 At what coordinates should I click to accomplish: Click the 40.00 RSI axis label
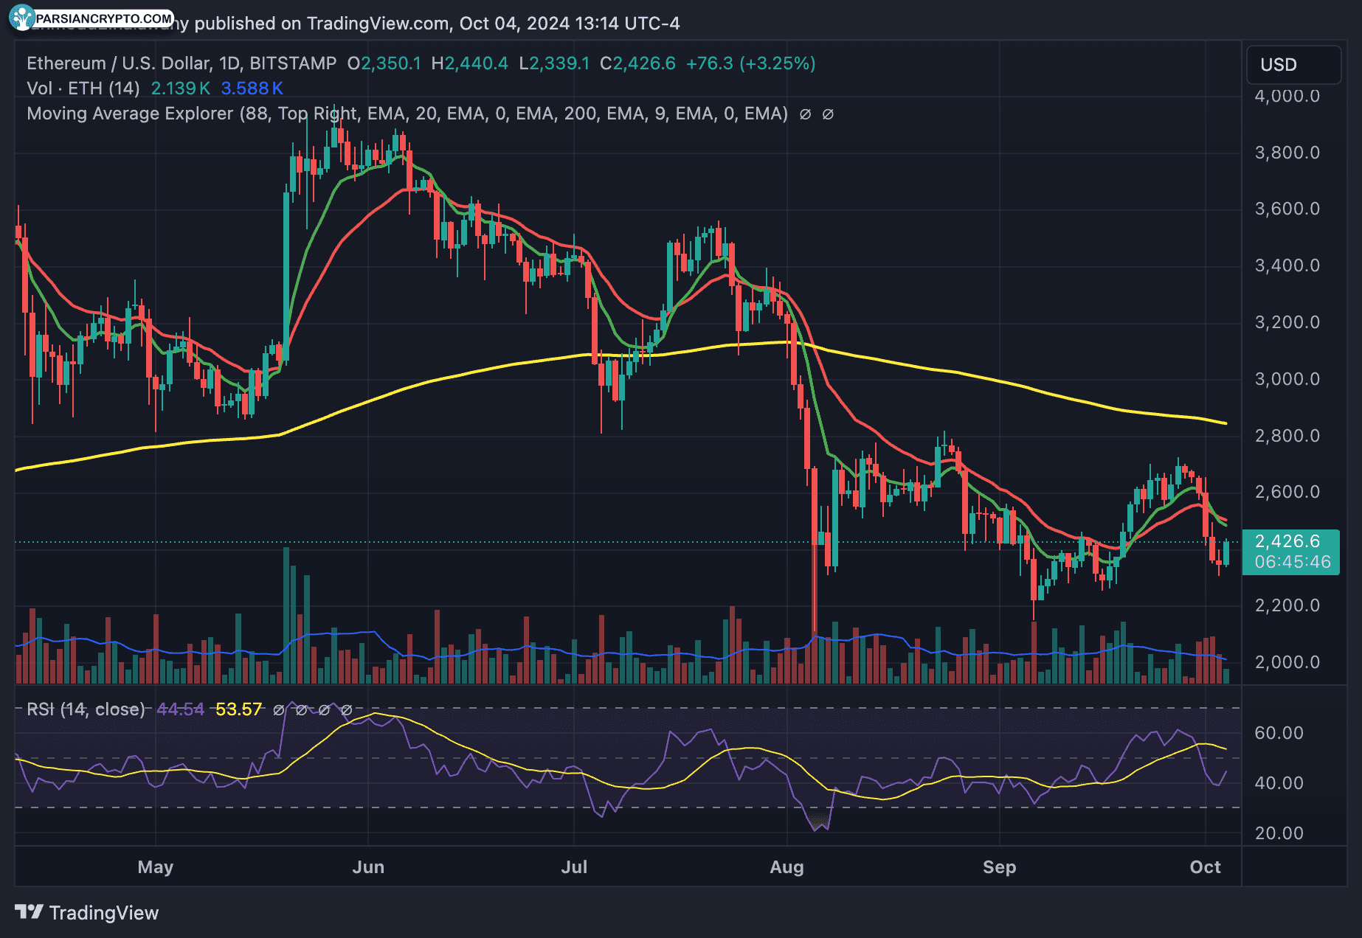(x=1279, y=783)
